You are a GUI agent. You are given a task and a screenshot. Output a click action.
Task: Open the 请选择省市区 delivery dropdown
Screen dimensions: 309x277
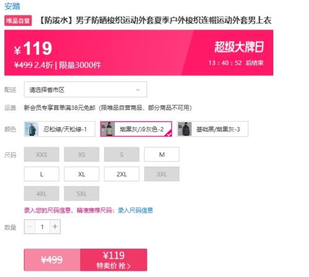point(85,89)
